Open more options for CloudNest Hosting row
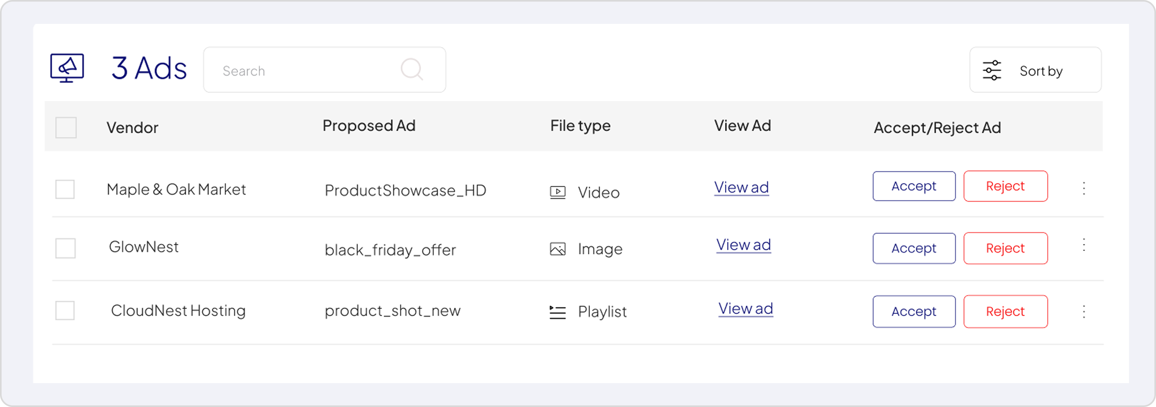This screenshot has height=407, width=1156. (1084, 312)
